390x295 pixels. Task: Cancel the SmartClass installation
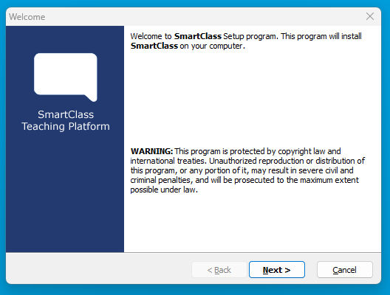[x=345, y=270]
